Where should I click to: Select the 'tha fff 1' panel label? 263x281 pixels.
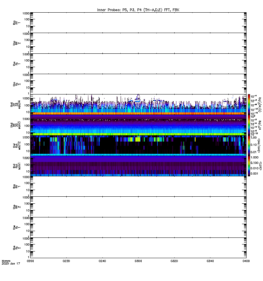[x=16, y=22]
